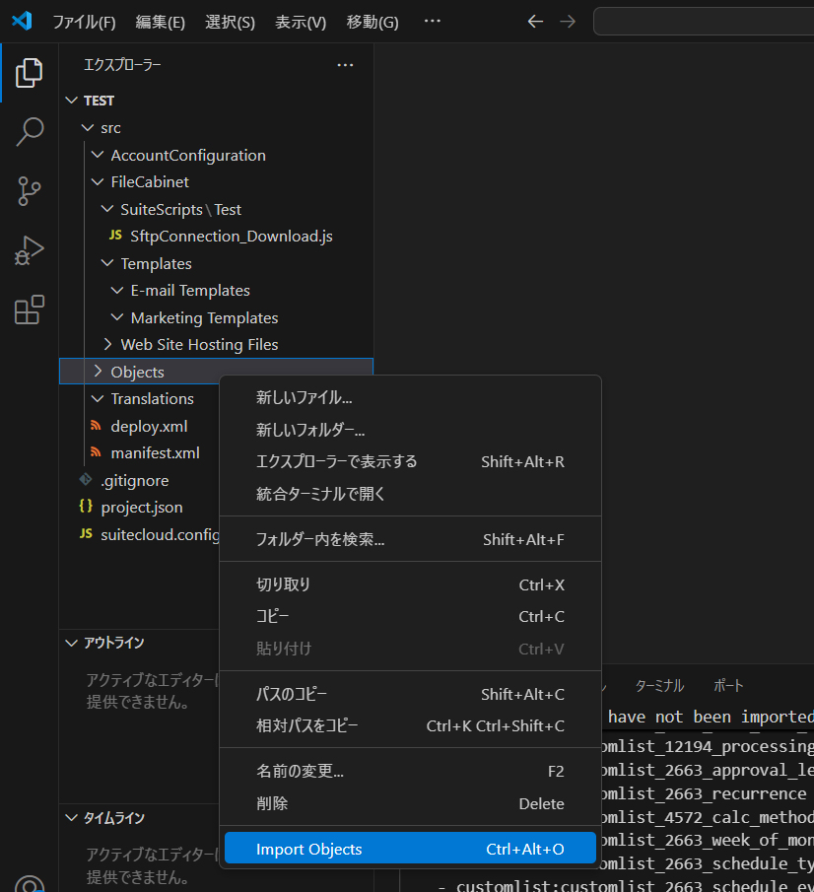Click Import Objects in context menu
This screenshot has width=814, height=892.
(410, 849)
